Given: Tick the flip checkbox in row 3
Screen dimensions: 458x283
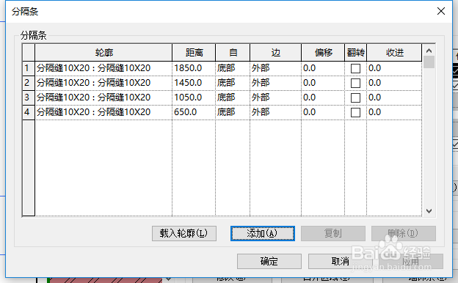Looking at the screenshot, I should point(355,98).
